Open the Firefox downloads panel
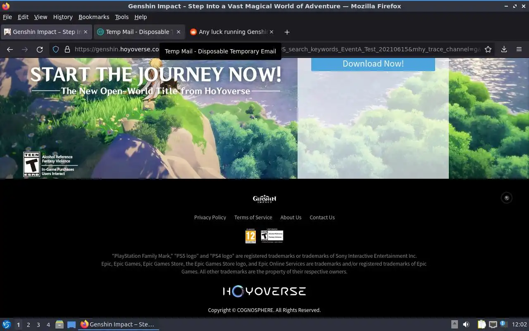The height and width of the screenshot is (331, 529). (x=504, y=49)
